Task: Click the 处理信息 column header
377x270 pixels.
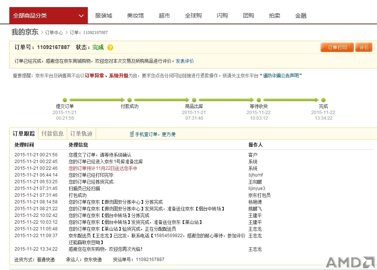Action: pyautogui.click(x=78, y=145)
